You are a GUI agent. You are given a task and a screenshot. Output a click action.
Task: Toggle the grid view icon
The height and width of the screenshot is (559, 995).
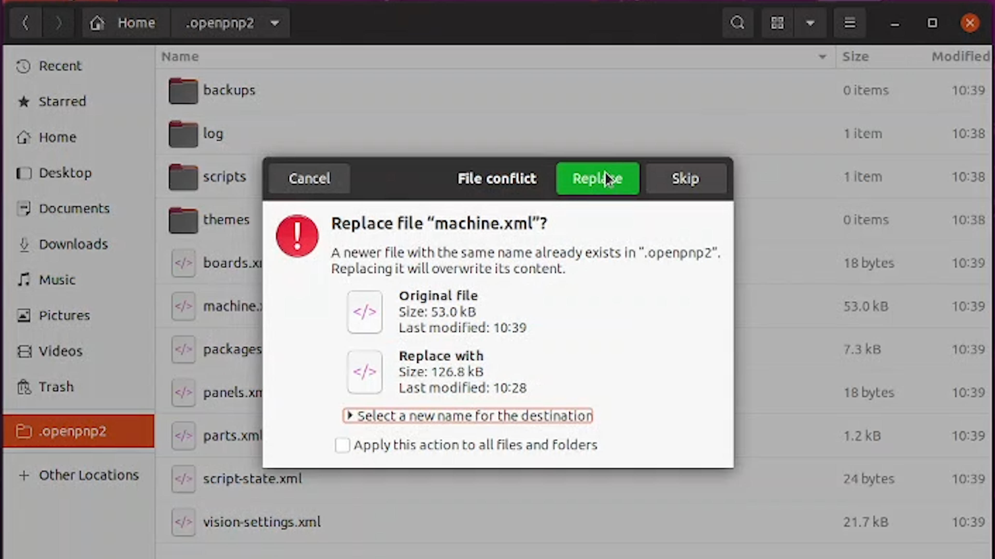click(777, 23)
